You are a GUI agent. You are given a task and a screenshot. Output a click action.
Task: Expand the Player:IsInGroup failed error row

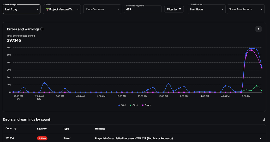(261, 138)
